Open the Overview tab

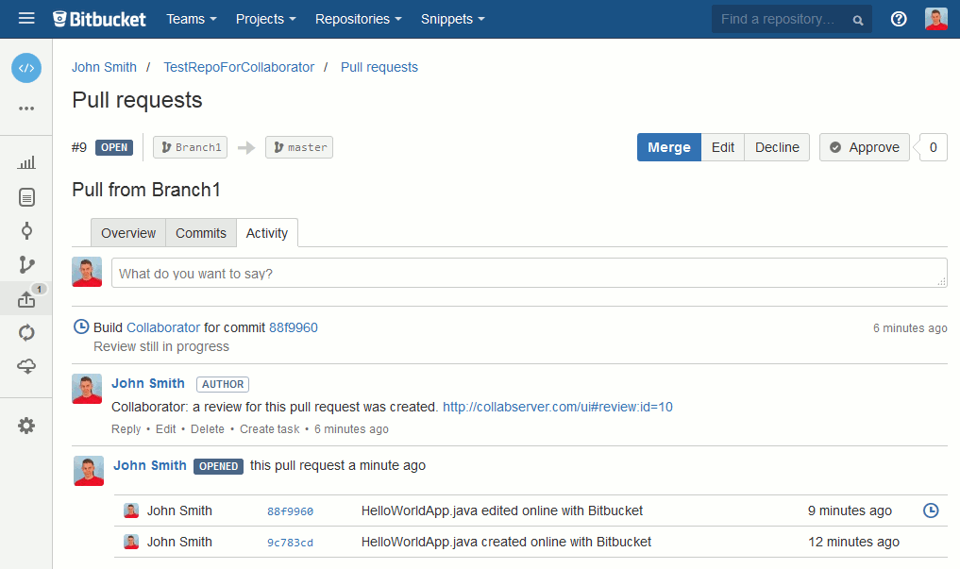128,232
